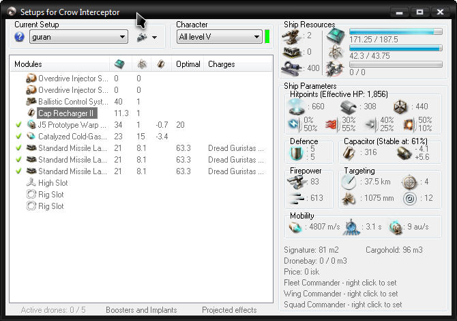This screenshot has width=457, height=321.
Task: Select the second Overdrive Injector module icon
Action: (x=31, y=90)
